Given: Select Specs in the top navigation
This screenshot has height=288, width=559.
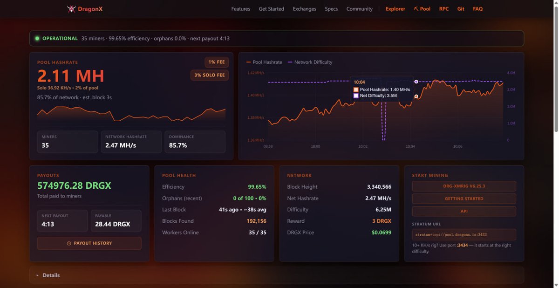Looking at the screenshot, I should (x=331, y=9).
